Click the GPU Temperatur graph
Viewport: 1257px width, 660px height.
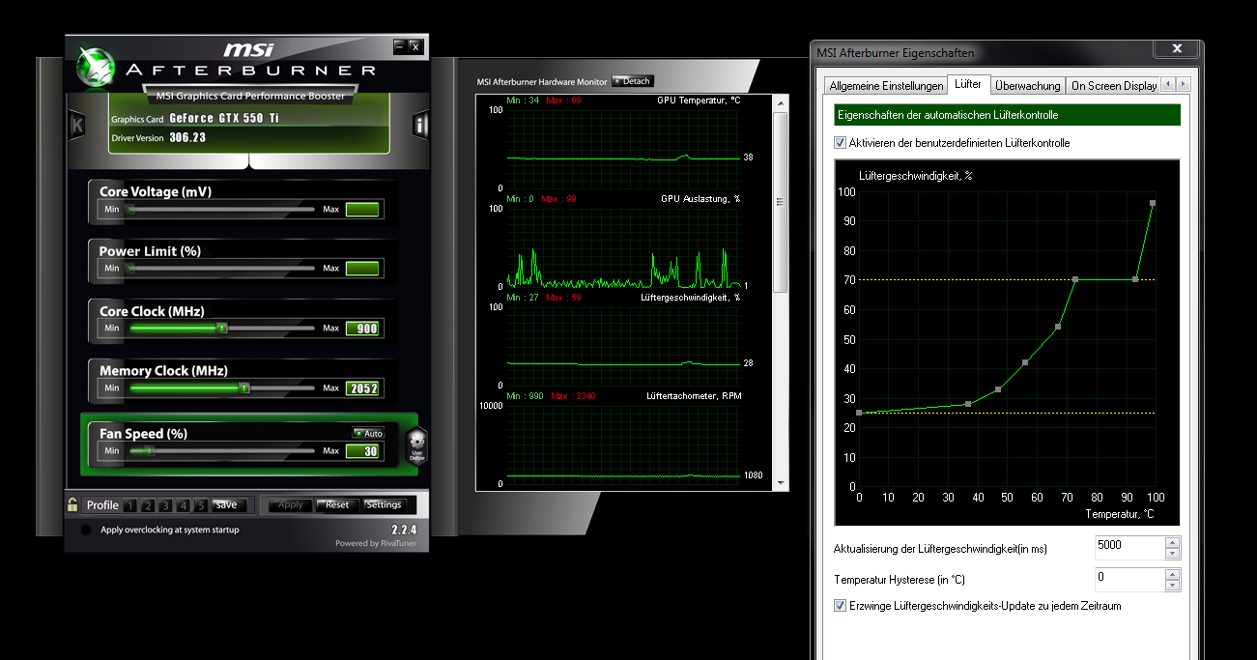pos(623,148)
